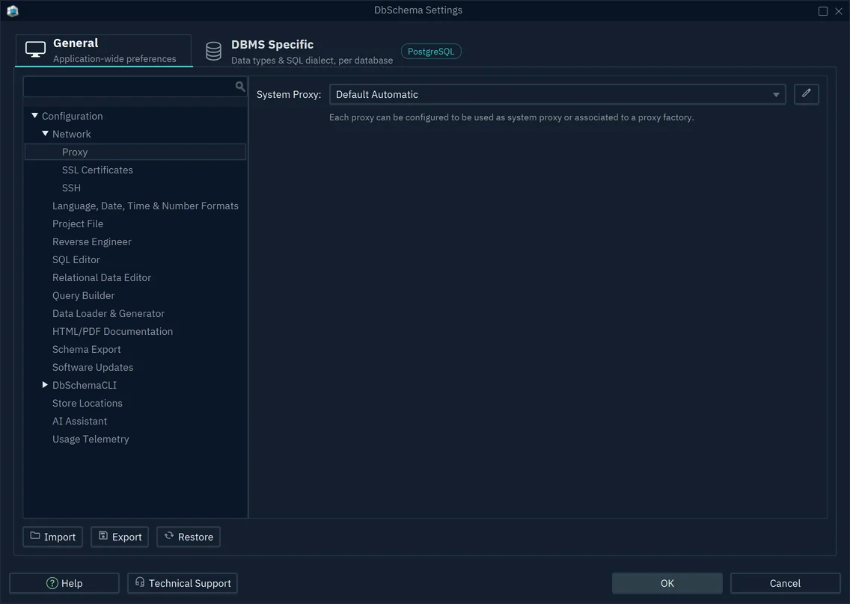Click the folder icon on Import button

pyautogui.click(x=35, y=536)
